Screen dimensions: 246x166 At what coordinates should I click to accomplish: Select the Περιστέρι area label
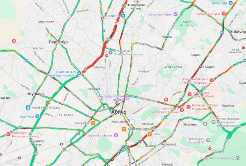click(x=58, y=42)
